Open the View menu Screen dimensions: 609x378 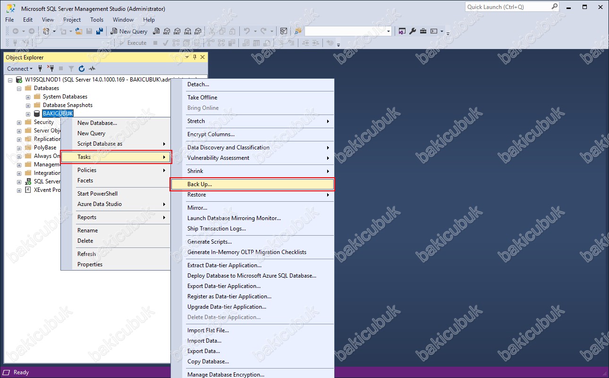48,20
